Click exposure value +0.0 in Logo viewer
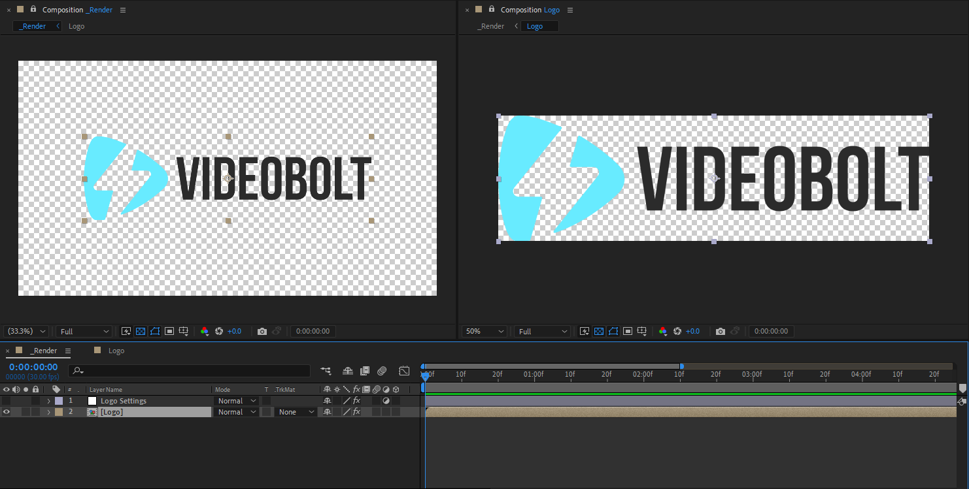 click(x=692, y=332)
